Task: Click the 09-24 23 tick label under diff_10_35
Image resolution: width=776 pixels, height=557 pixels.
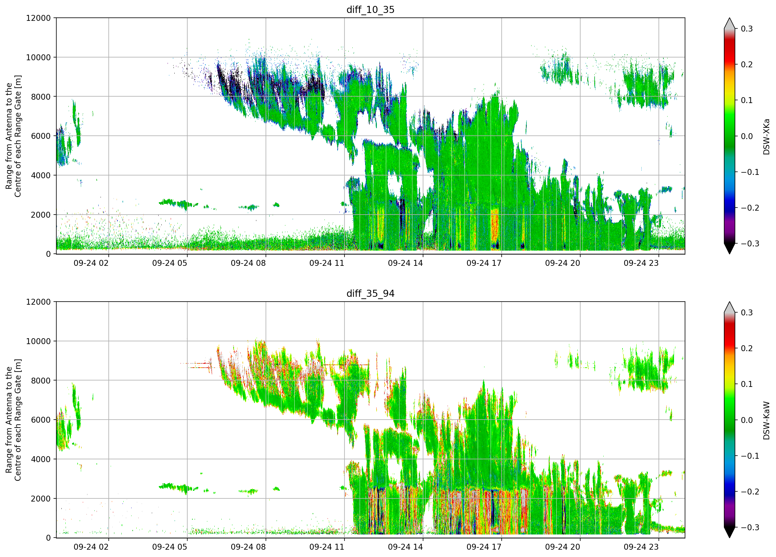Action: (x=641, y=263)
